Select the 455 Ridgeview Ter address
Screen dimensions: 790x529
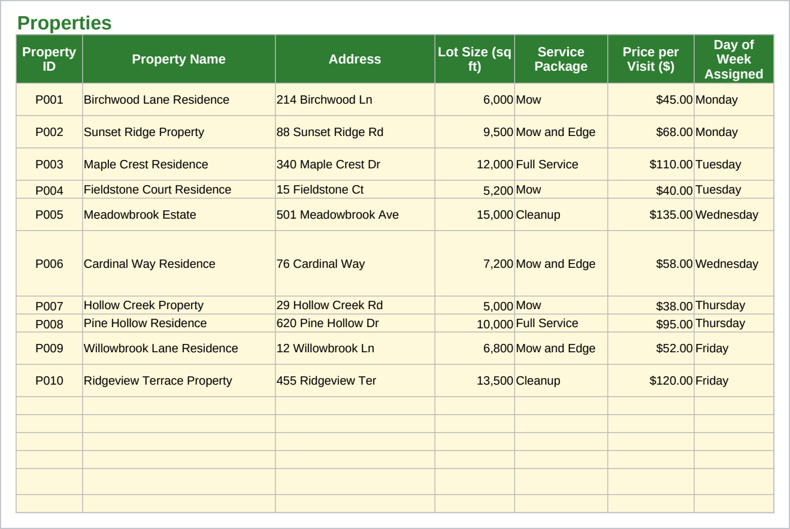(x=355, y=381)
